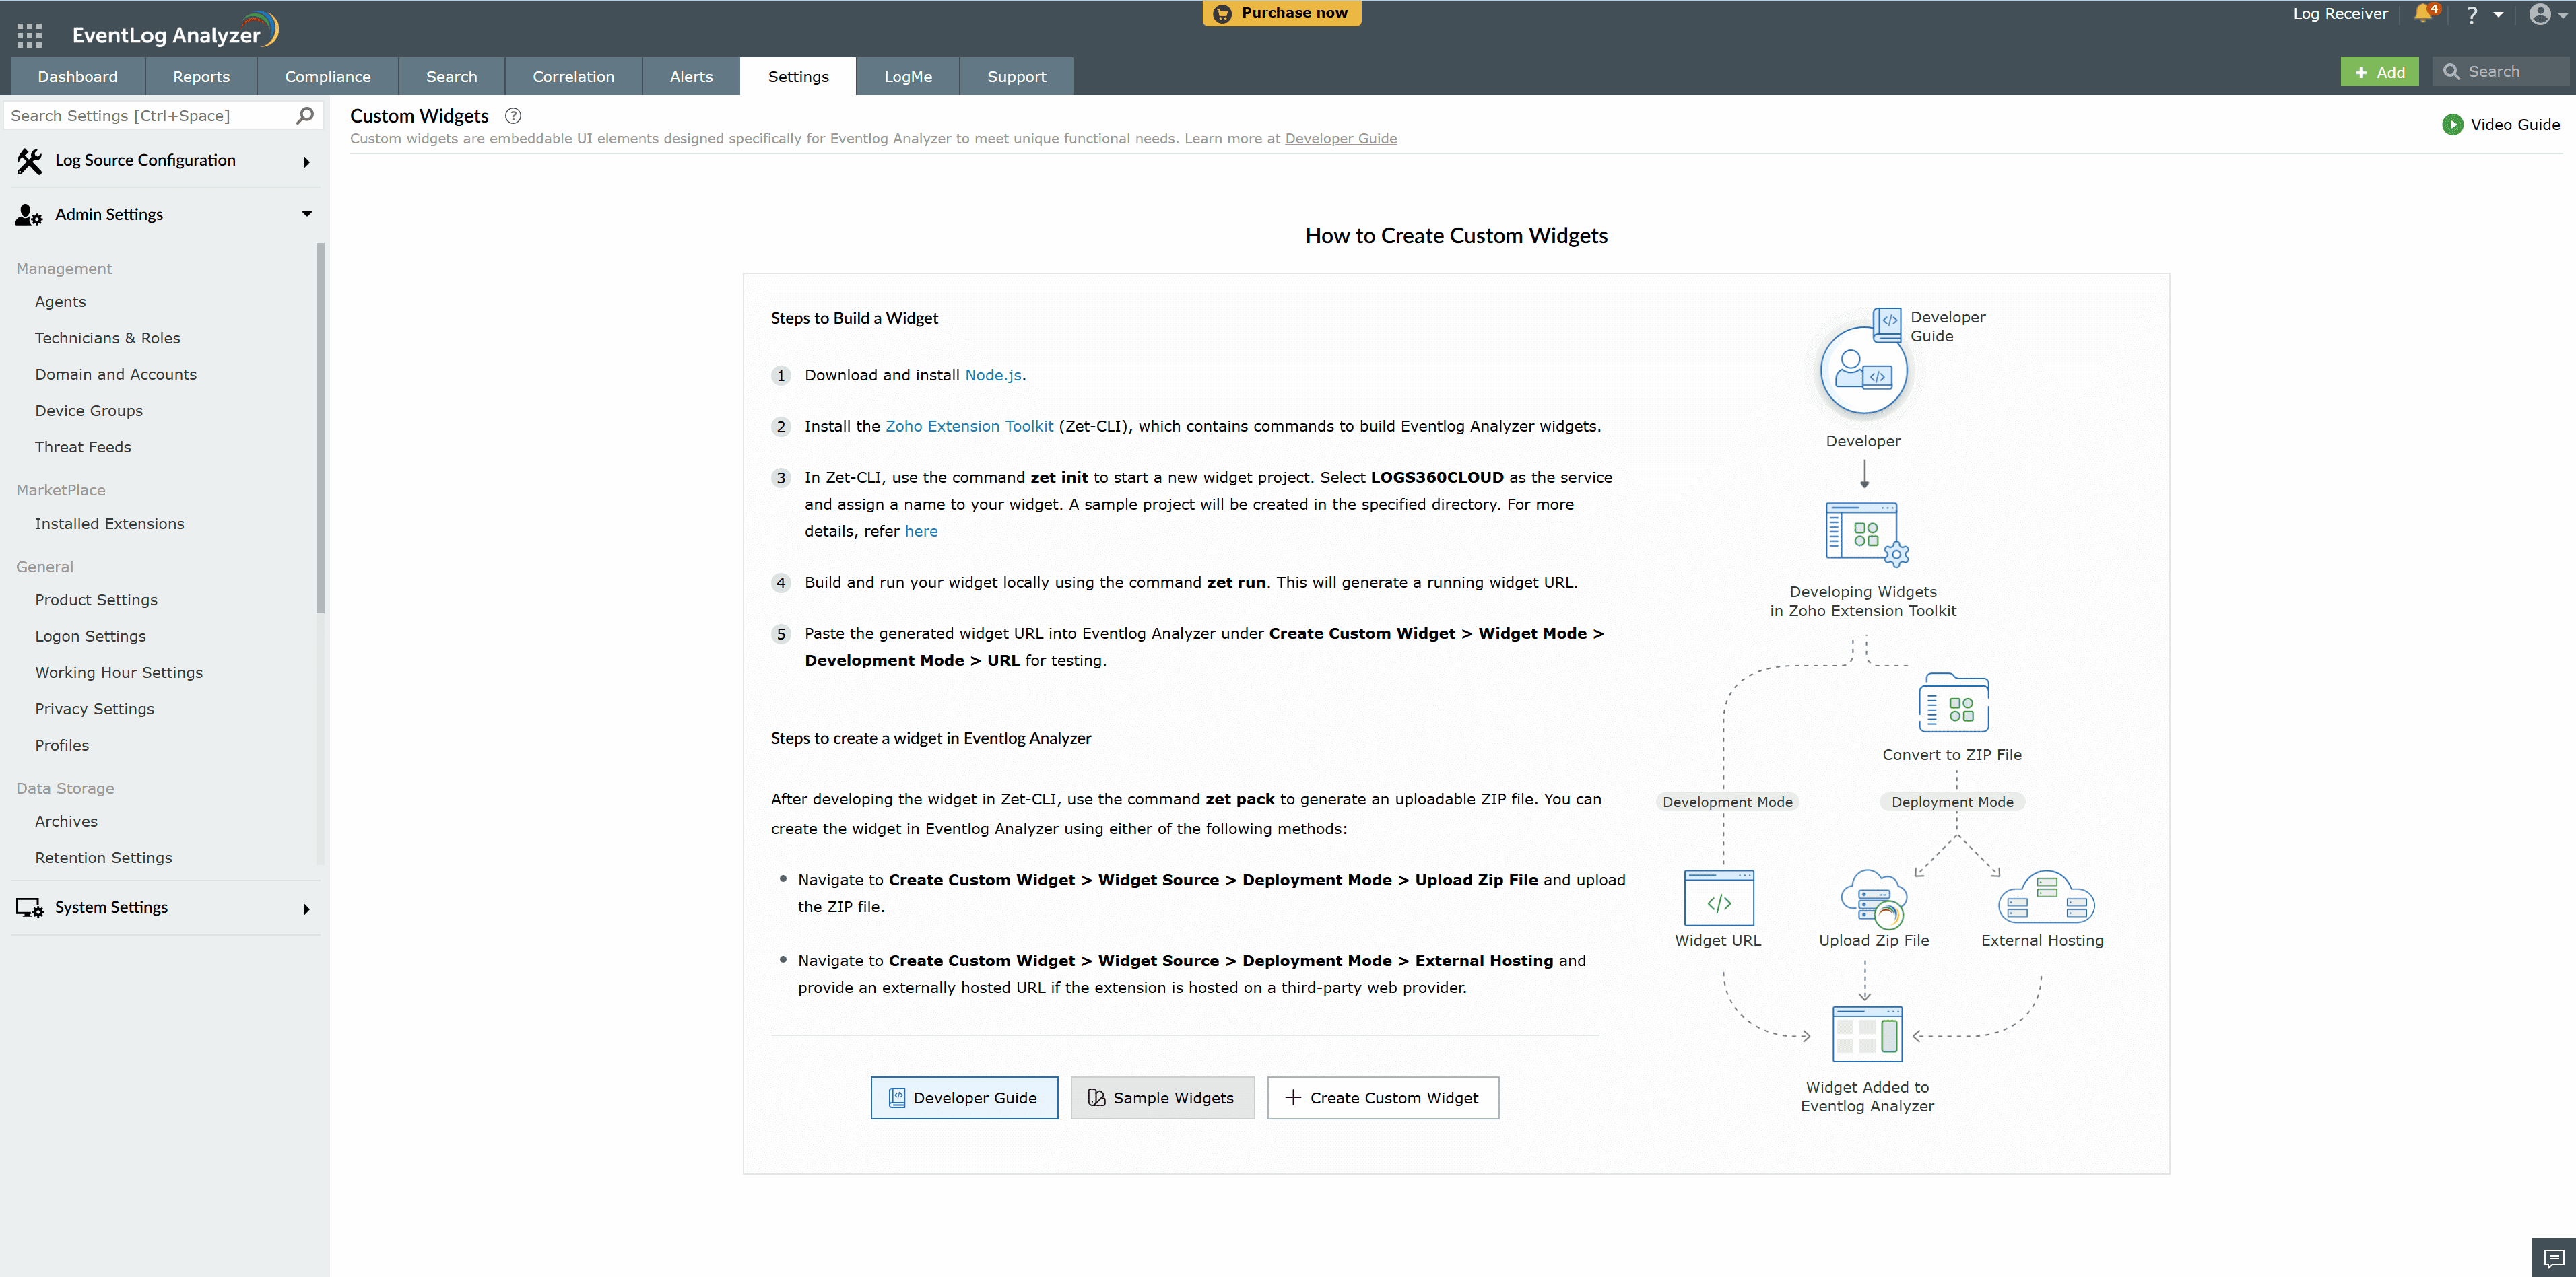The width and height of the screenshot is (2576, 1277).
Task: Switch to the Reports tab
Action: tap(201, 76)
